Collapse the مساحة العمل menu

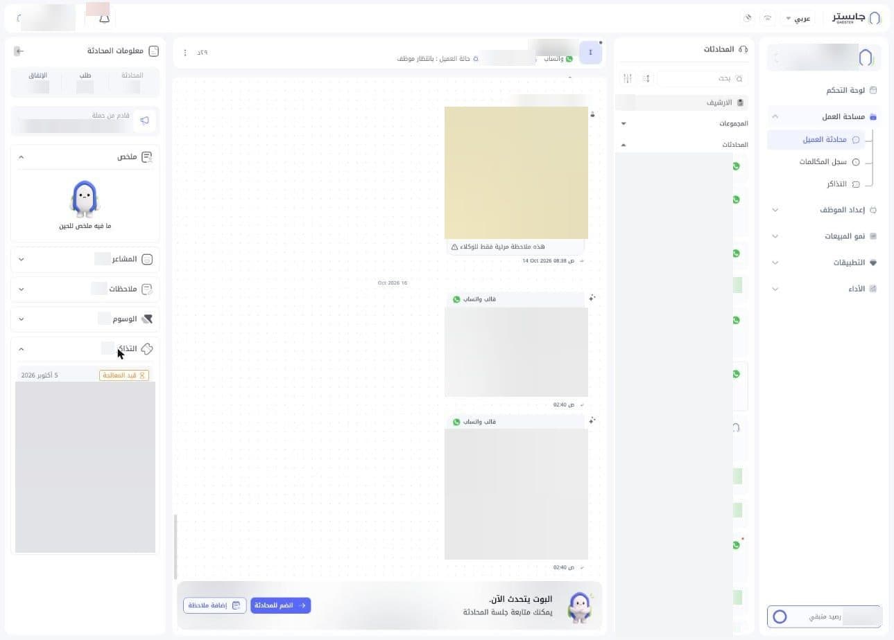coord(775,116)
